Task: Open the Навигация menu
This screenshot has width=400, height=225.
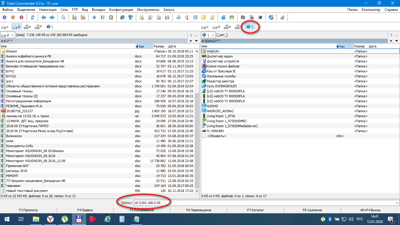Action: (x=48, y=10)
